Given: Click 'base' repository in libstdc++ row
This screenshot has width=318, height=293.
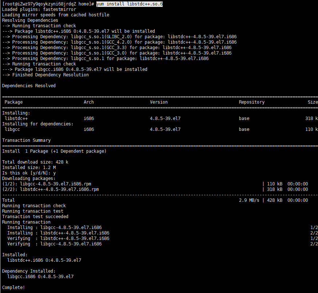Looking at the screenshot, I should 244,119.
